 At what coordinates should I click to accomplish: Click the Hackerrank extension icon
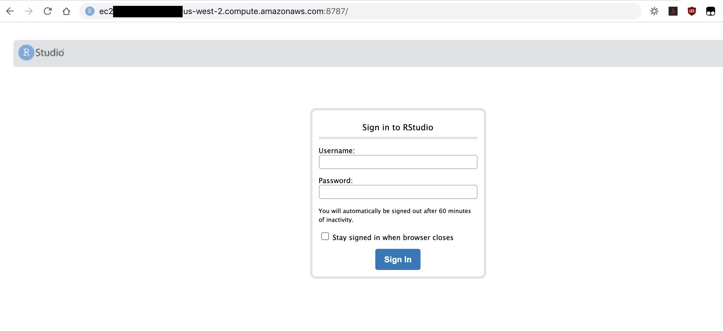[x=673, y=11]
